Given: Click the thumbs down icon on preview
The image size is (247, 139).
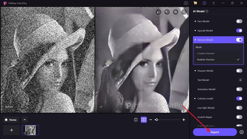Looking at the screenshot, I should [x=167, y=12].
